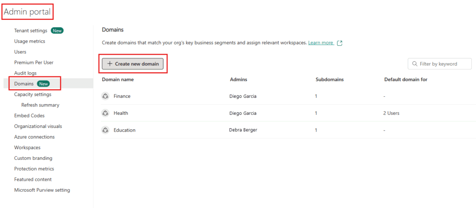476x208 pixels.
Task: Navigate to Embed Codes
Action: point(29,116)
